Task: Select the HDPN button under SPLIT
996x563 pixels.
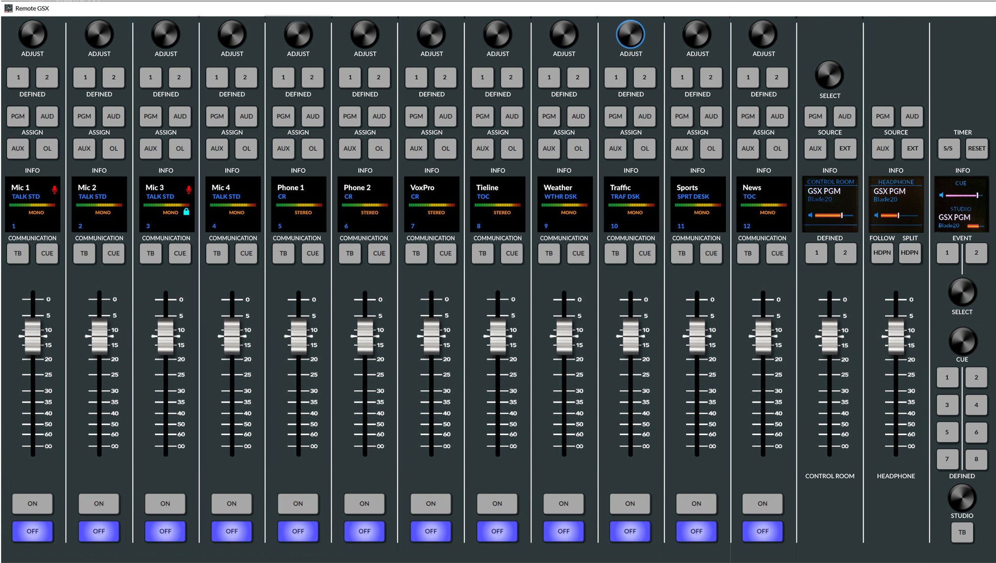Action: [x=911, y=253]
